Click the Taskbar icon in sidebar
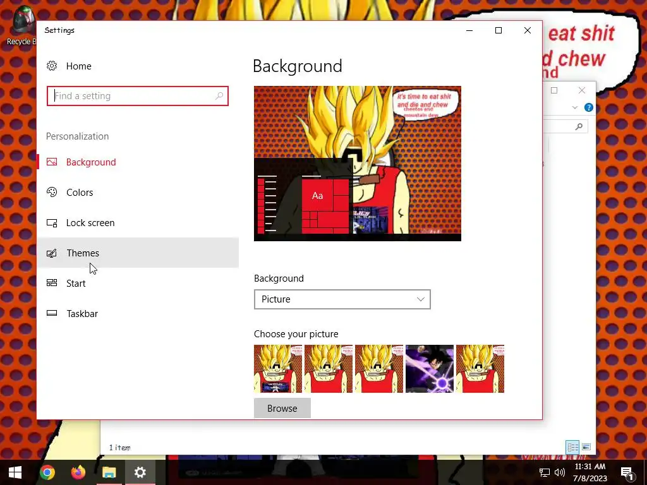 tap(52, 313)
